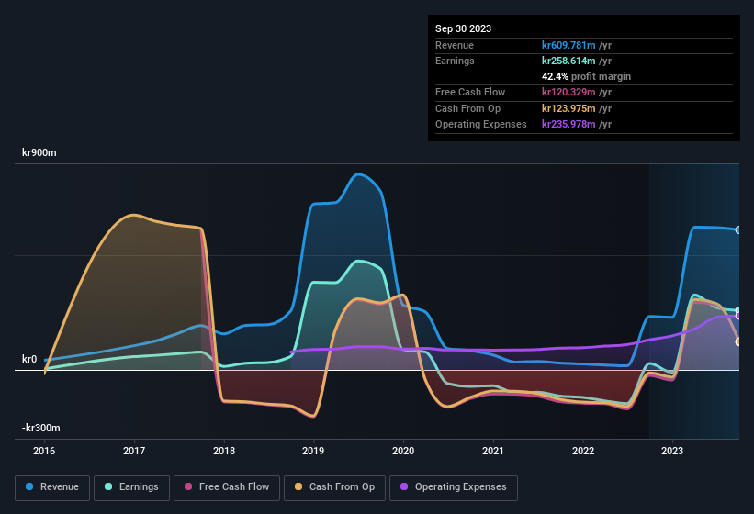Click the Operating Expenses tooltip label
The image size is (754, 514).
pyautogui.click(x=481, y=124)
